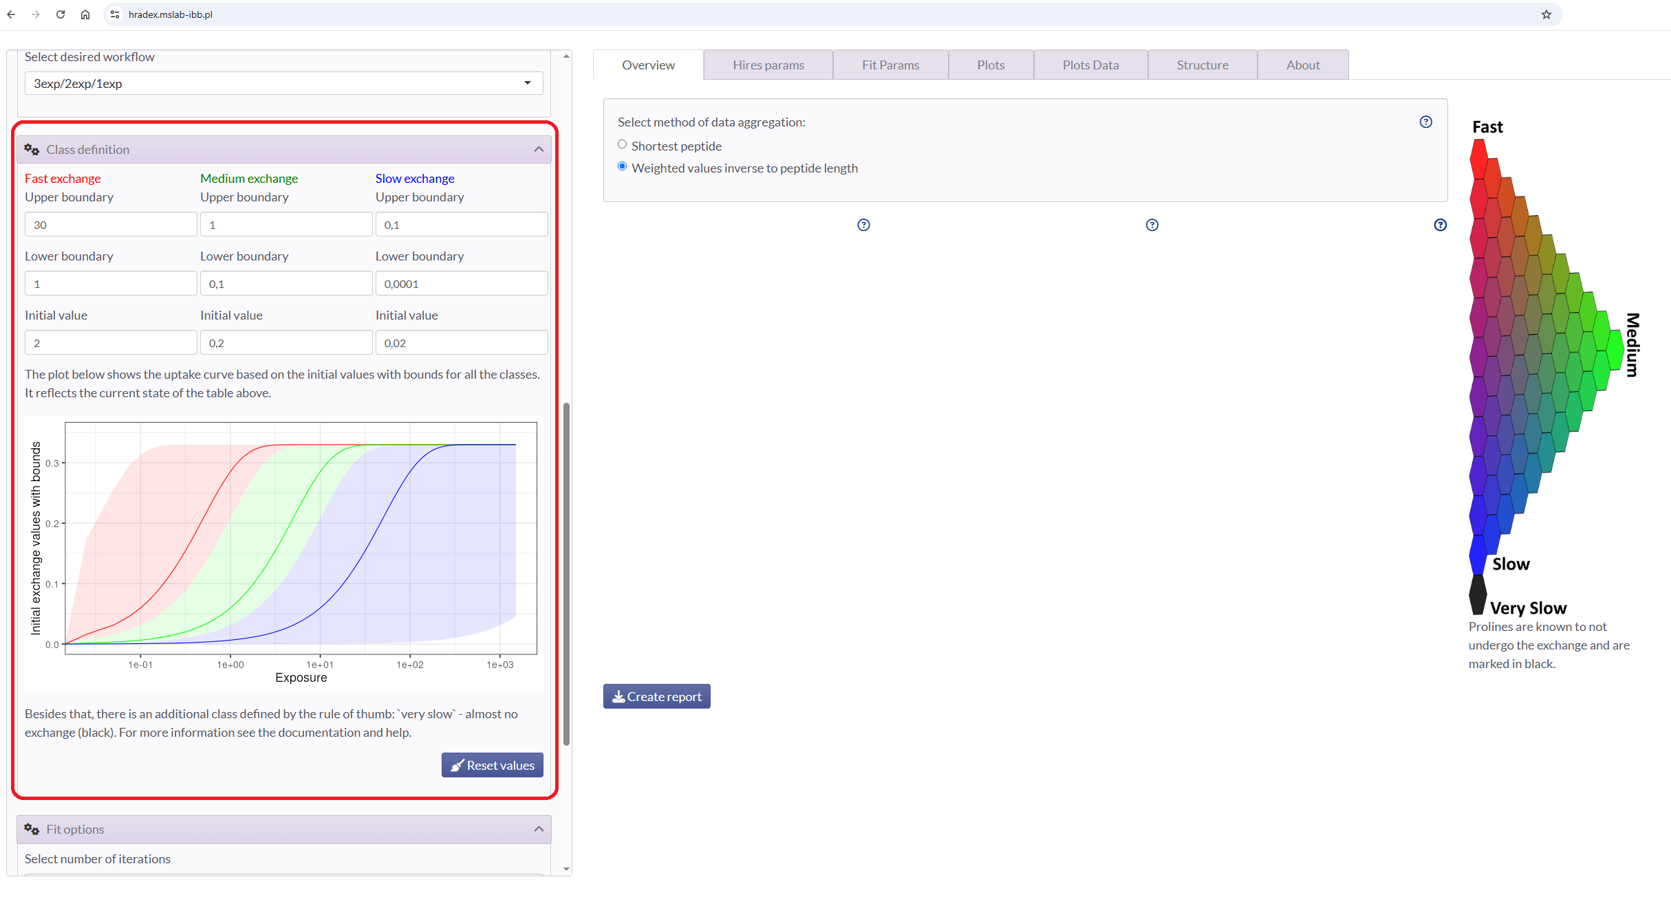Click the sidebar vertical scrollbar thumb
Viewport: 1671px width, 921px height.
point(566,574)
